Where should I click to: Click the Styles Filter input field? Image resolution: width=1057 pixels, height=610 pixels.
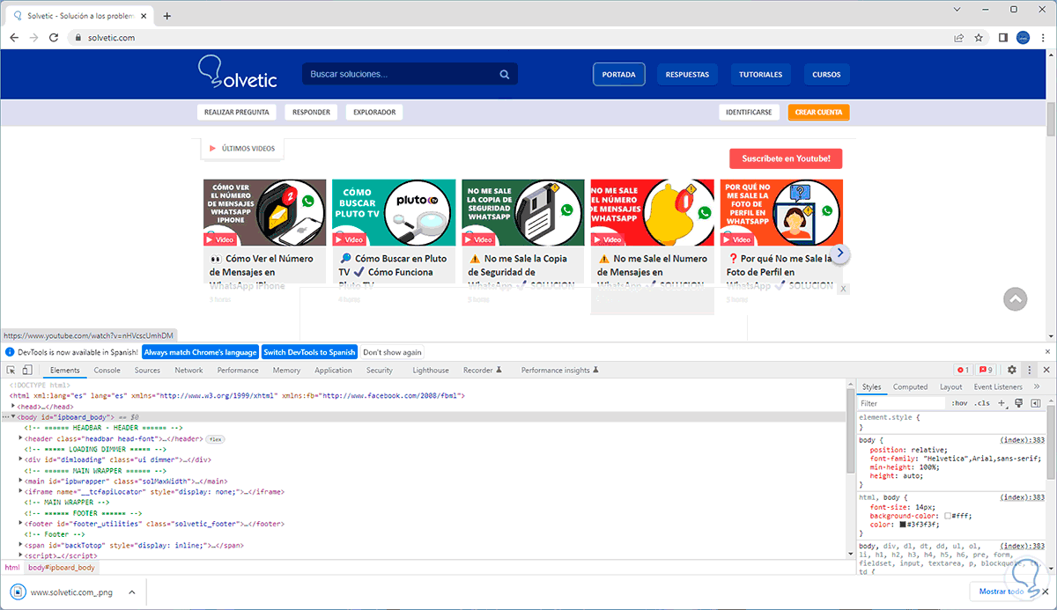[x=902, y=403]
